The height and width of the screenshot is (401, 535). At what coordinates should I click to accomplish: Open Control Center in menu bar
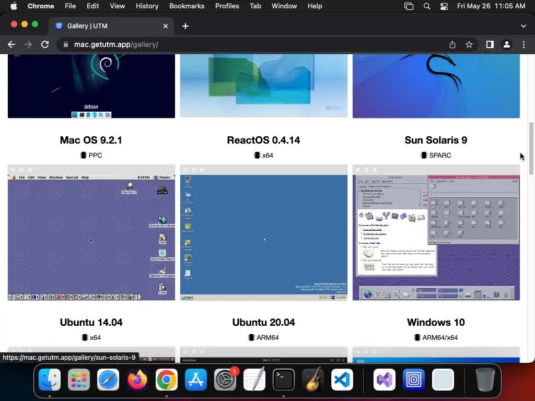(x=444, y=6)
